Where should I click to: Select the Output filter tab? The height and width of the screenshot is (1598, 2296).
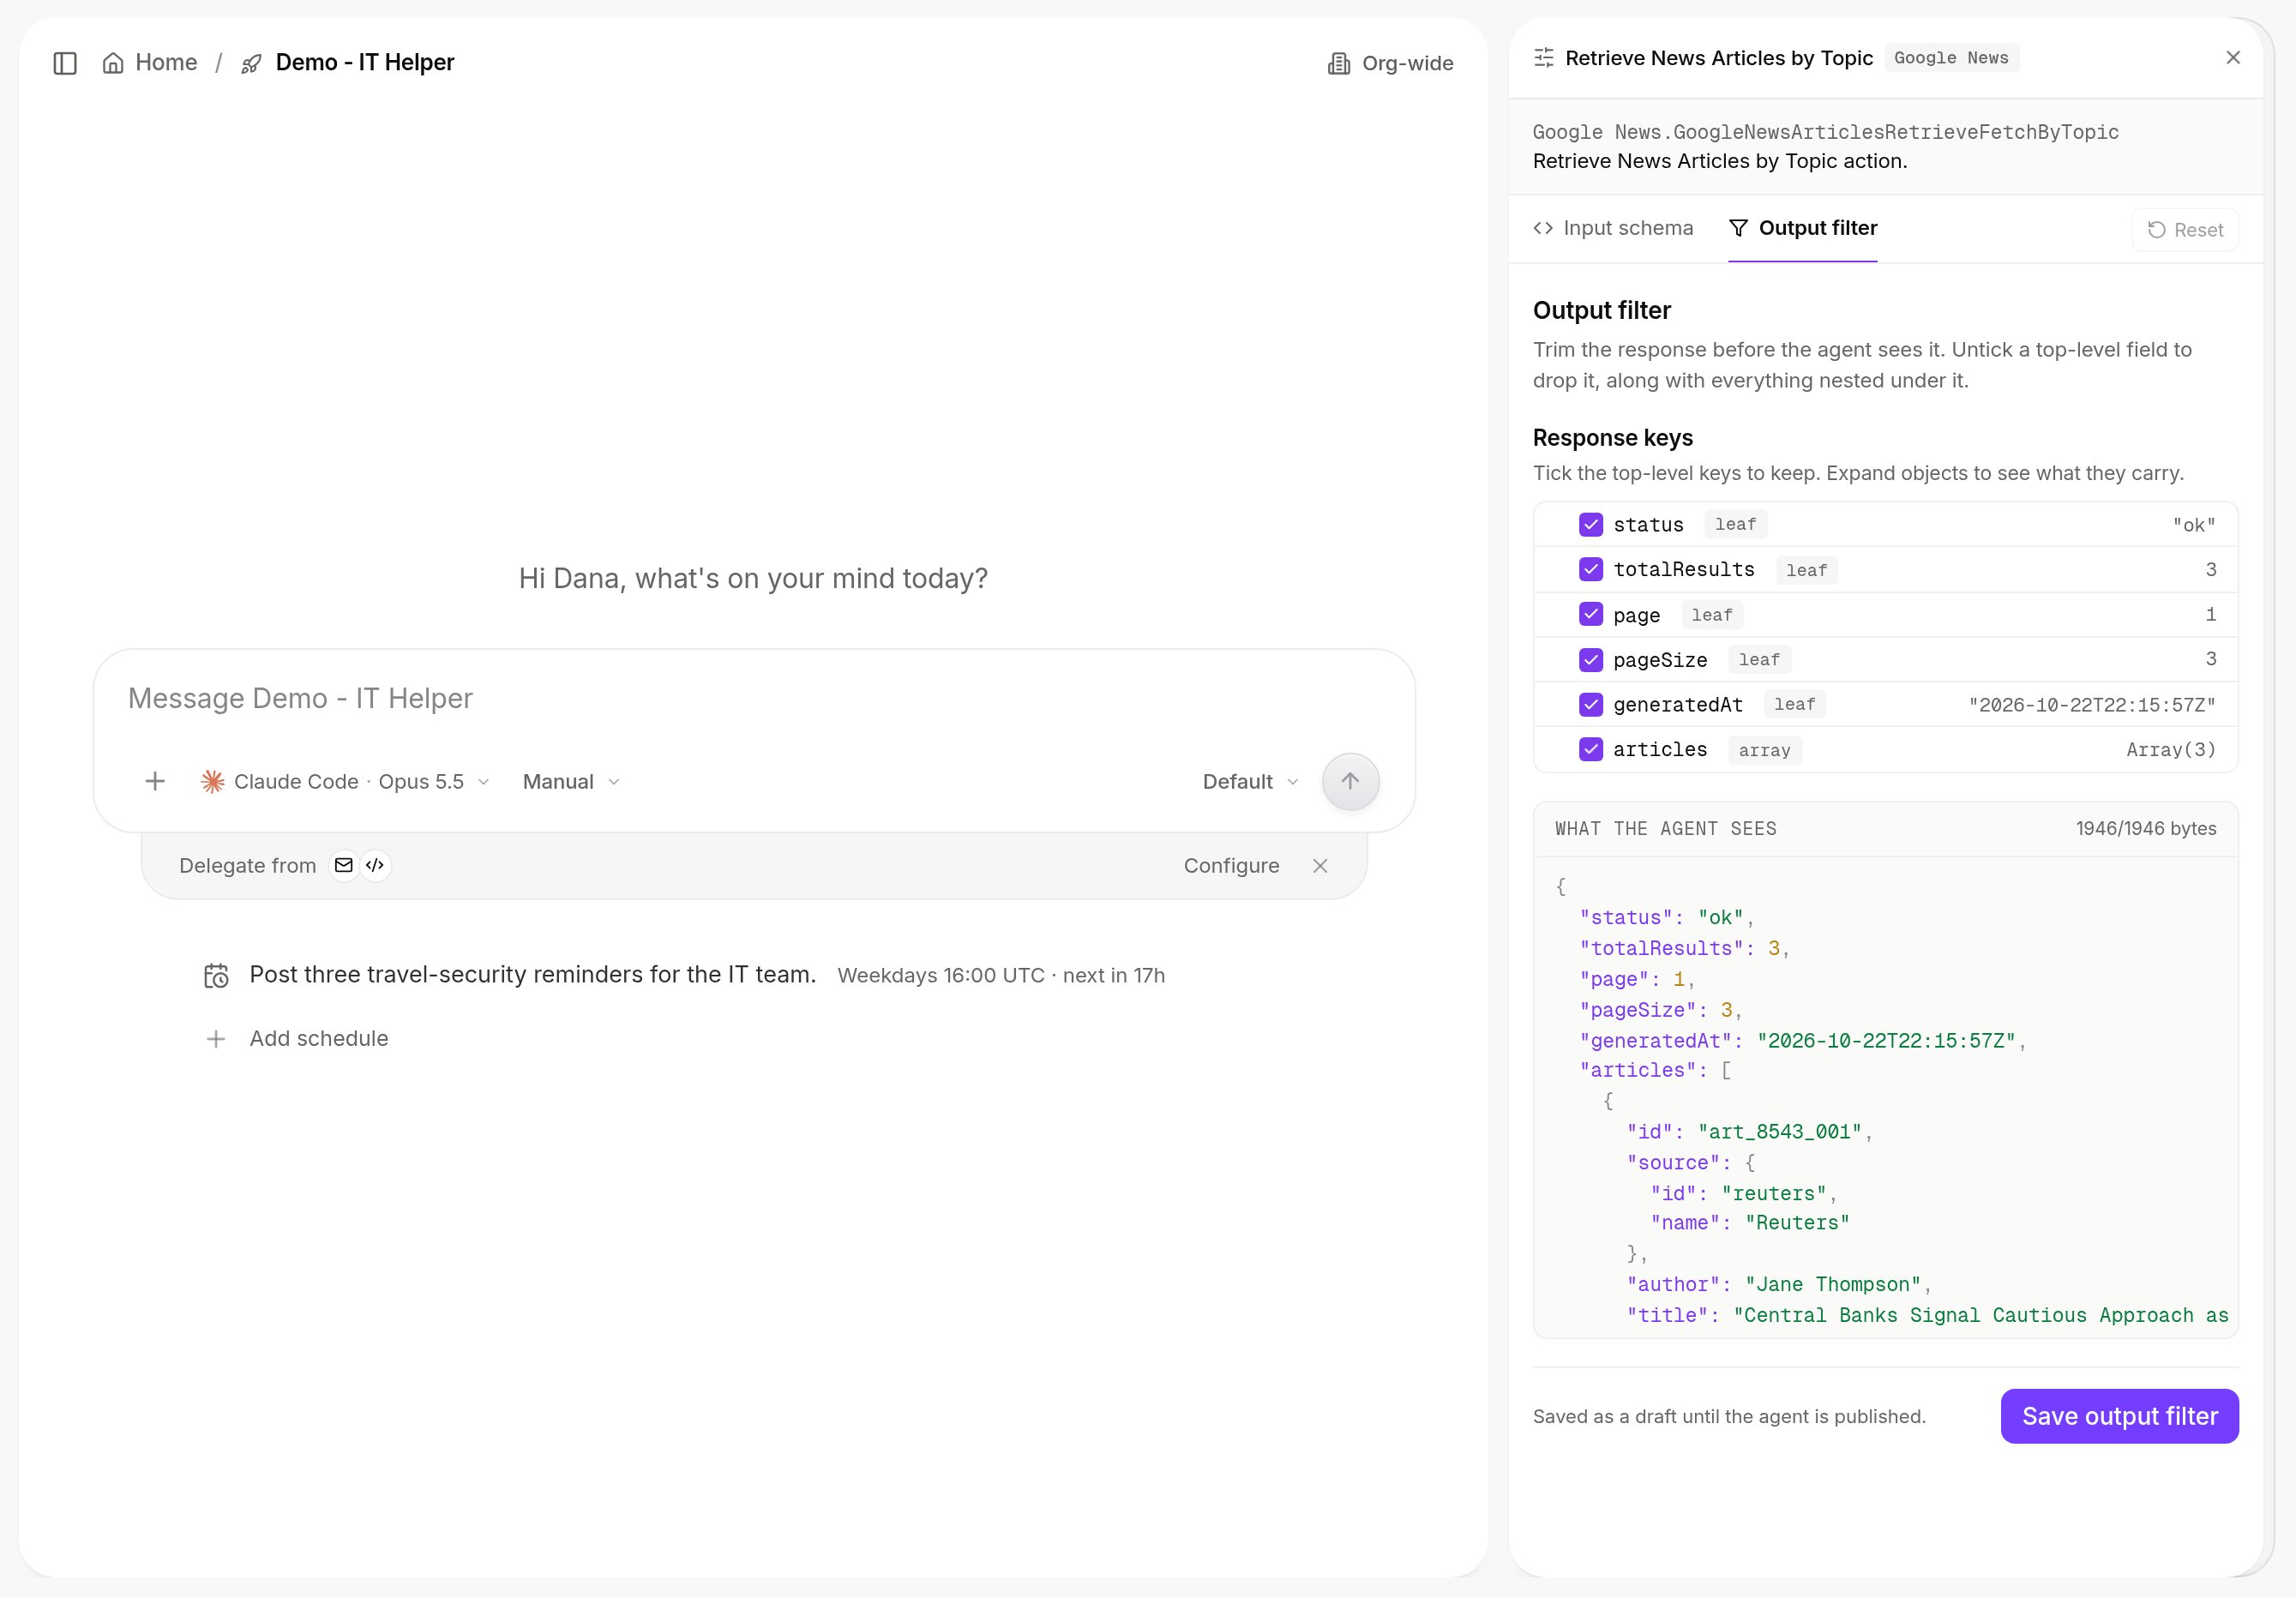tap(1802, 228)
